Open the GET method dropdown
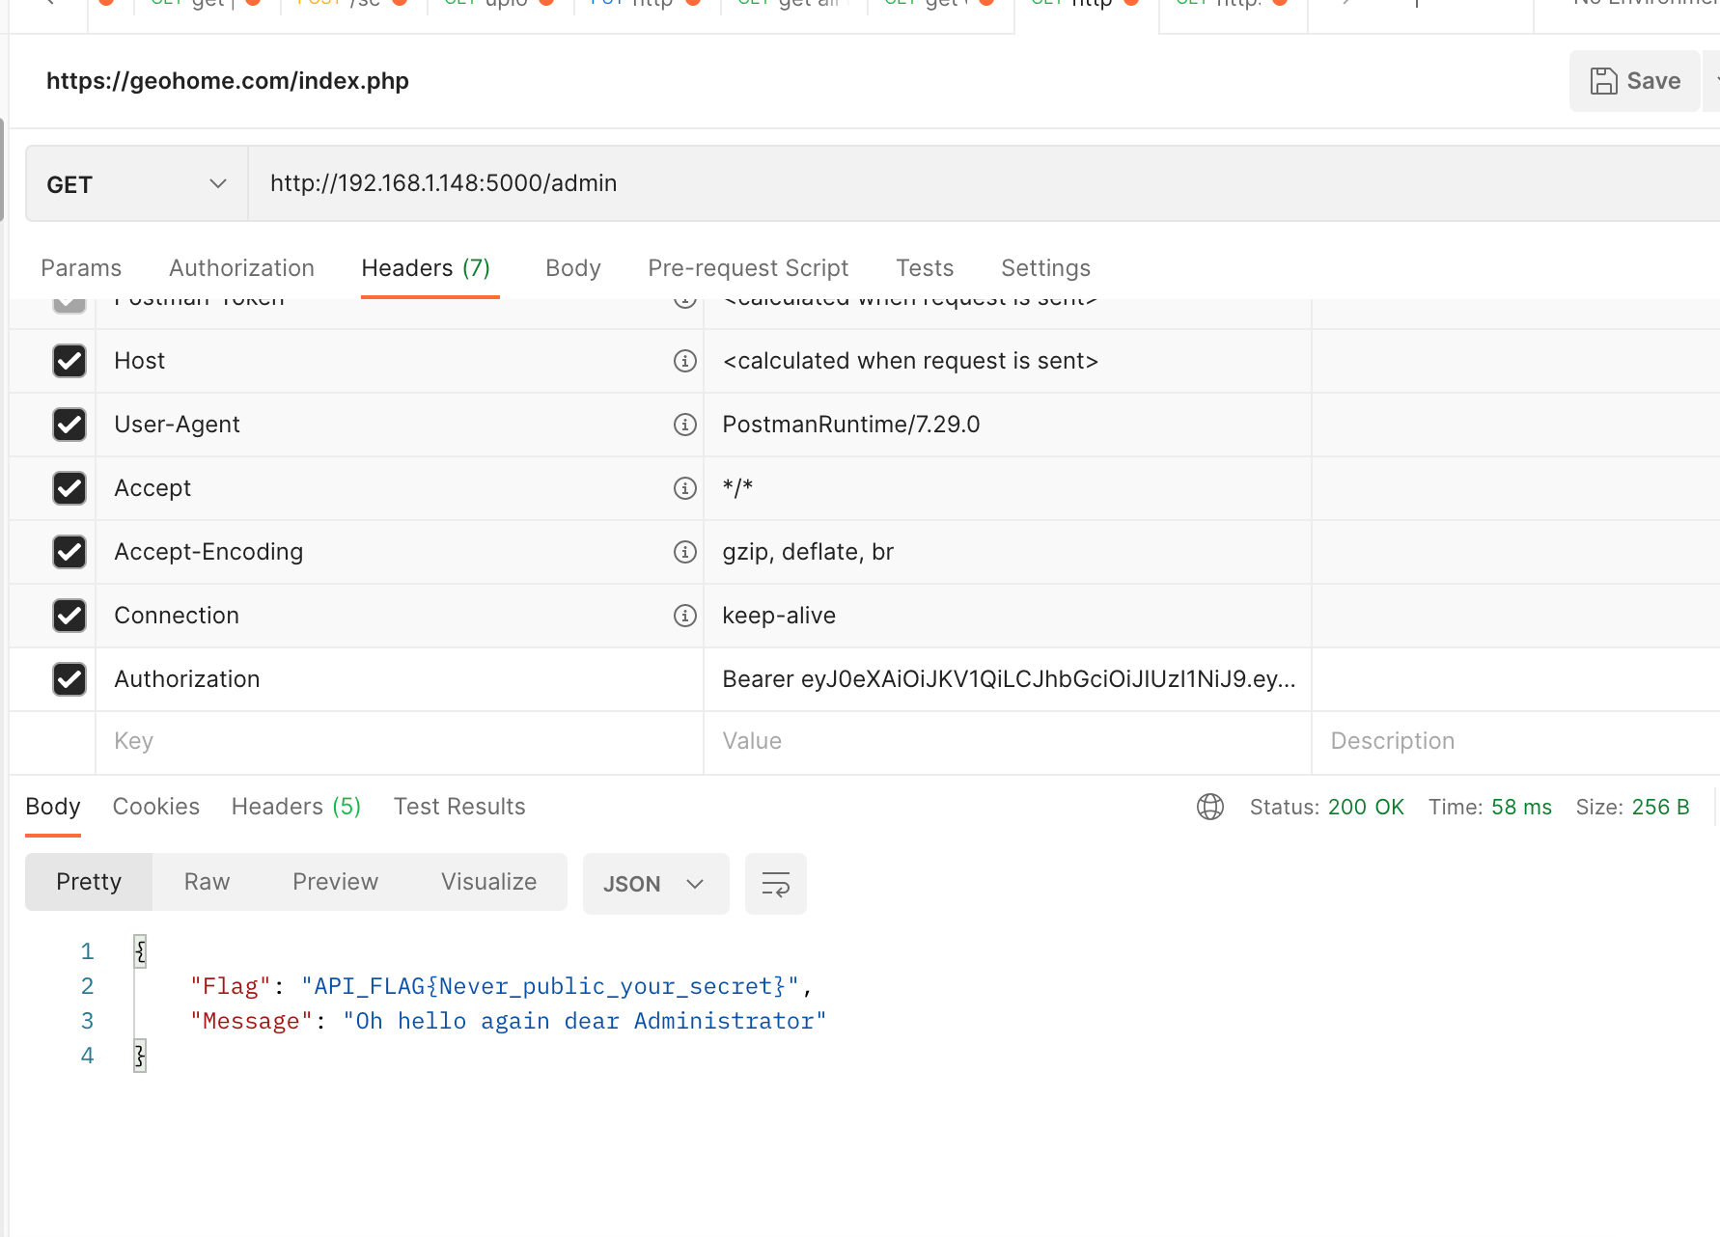Image resolution: width=1720 pixels, height=1237 pixels. coord(218,183)
